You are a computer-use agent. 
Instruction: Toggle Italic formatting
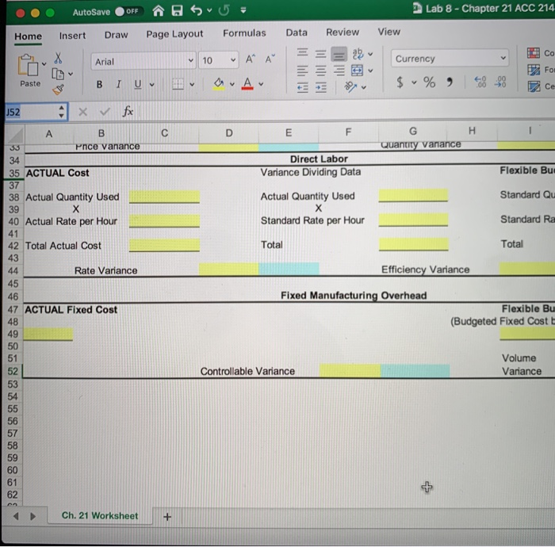tap(119, 84)
